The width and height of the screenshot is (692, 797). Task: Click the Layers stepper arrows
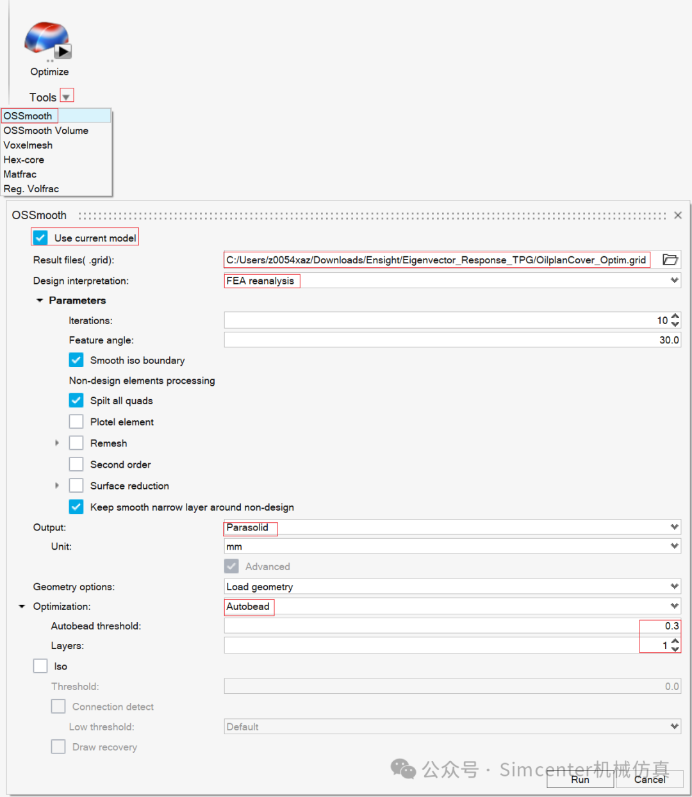click(675, 645)
